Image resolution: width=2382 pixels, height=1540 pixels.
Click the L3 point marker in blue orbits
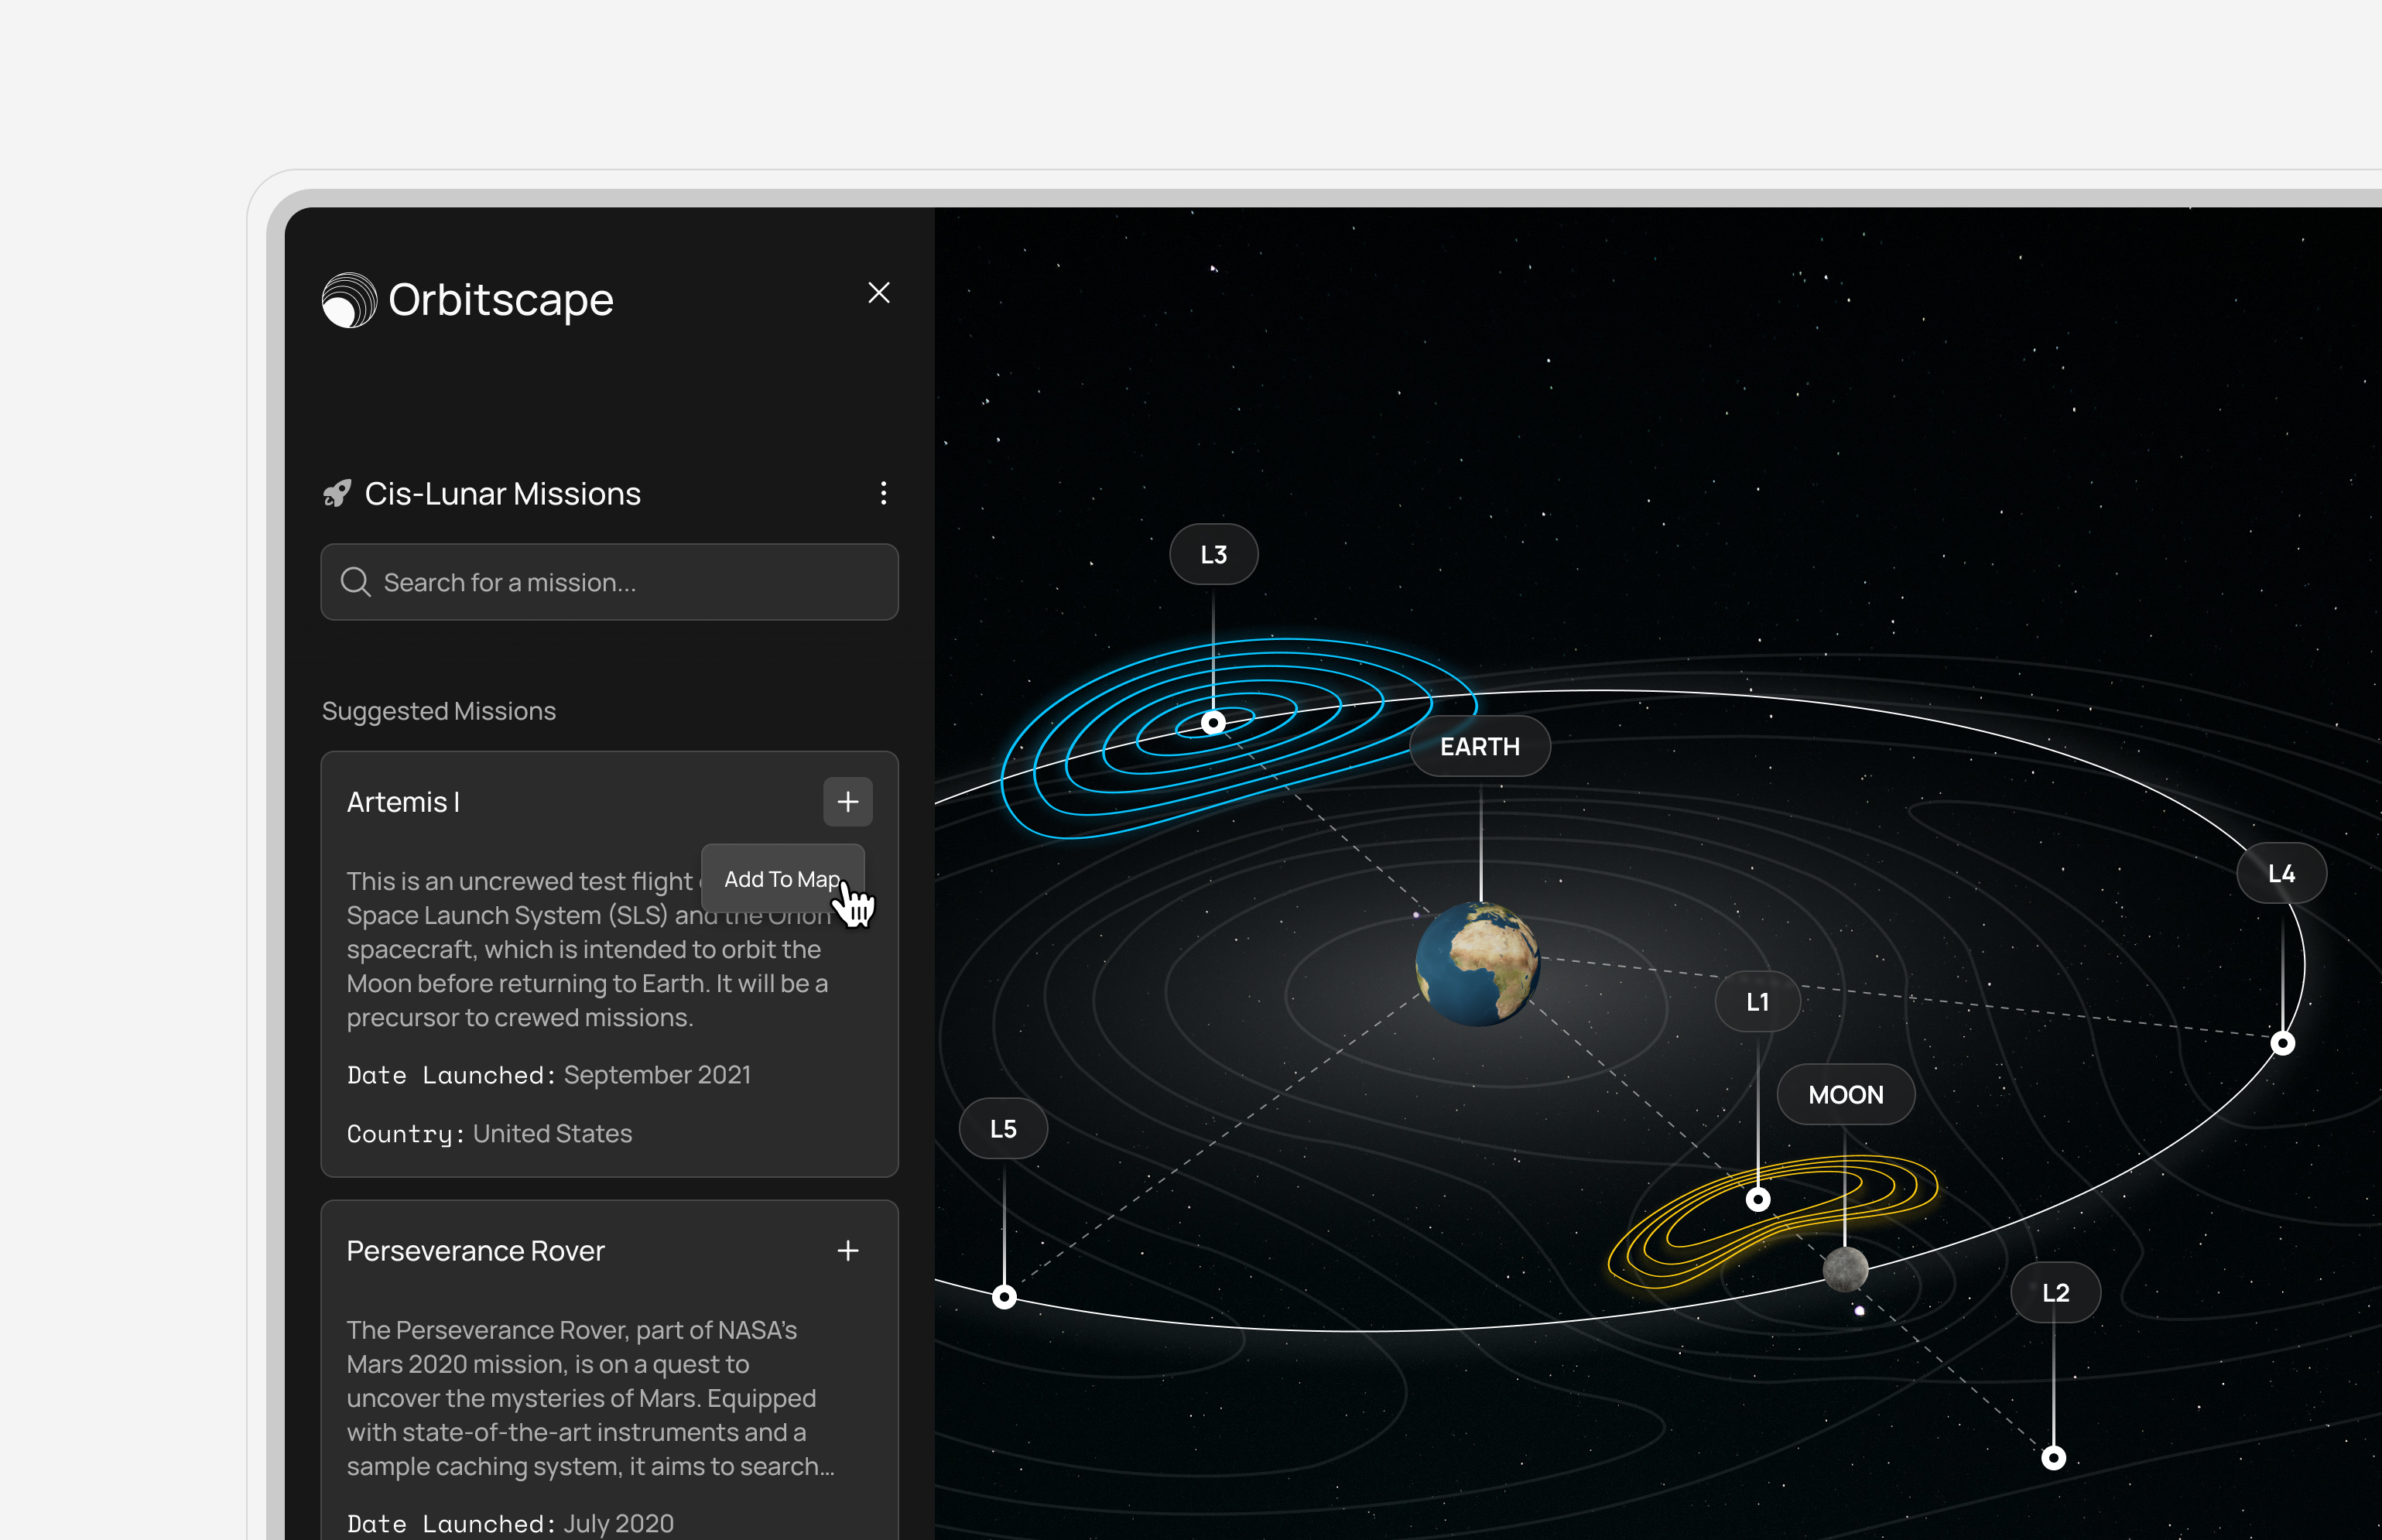click(1213, 722)
